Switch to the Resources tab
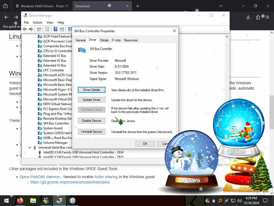 (131, 40)
